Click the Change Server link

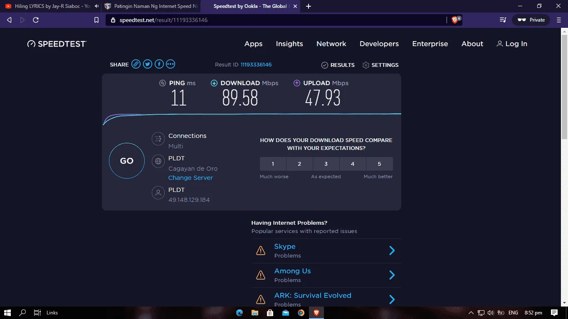tap(190, 178)
